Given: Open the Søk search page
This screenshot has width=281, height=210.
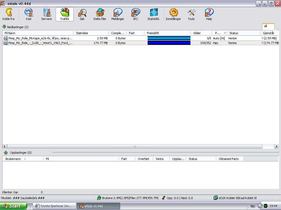Looking at the screenshot, I should (82, 14).
